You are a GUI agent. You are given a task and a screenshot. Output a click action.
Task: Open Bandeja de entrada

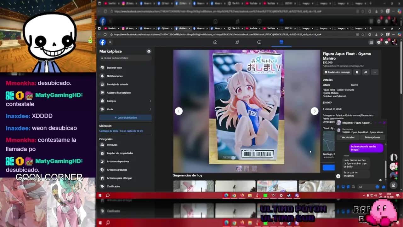[125, 84]
